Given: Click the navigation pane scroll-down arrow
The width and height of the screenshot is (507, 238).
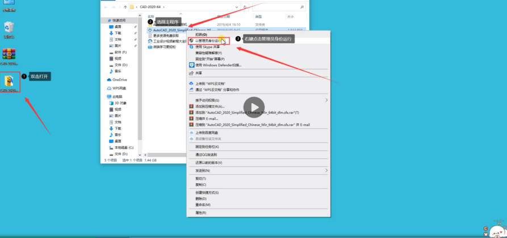Looking at the screenshot, I should (x=140, y=155).
